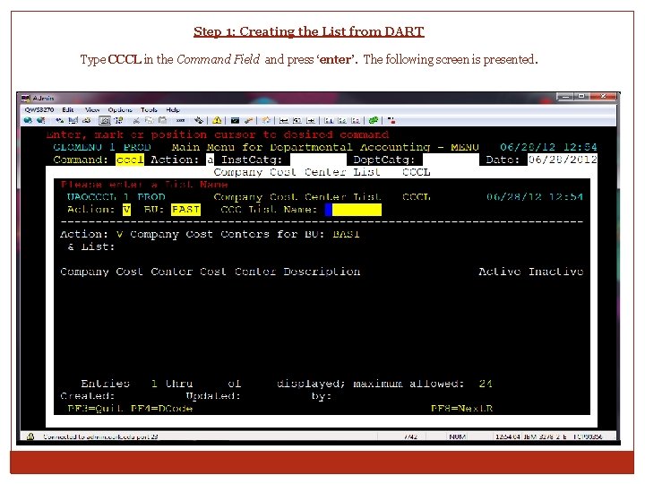Click the first globe icon in toolbar
The image size is (645, 484).
coord(28,120)
